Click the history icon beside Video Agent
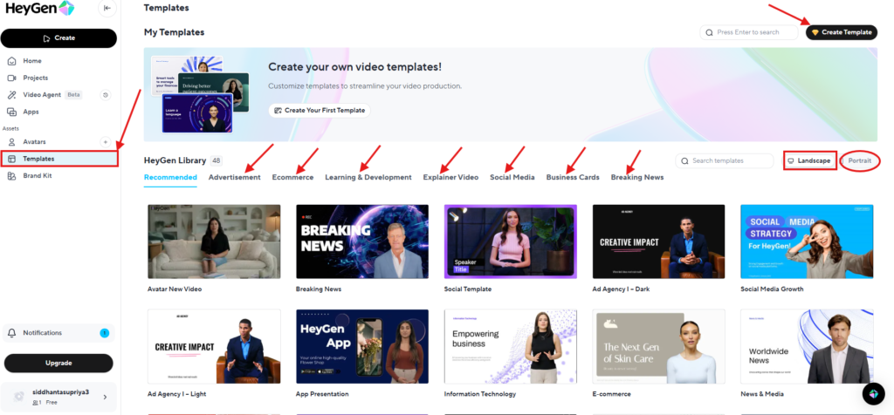 tap(106, 95)
